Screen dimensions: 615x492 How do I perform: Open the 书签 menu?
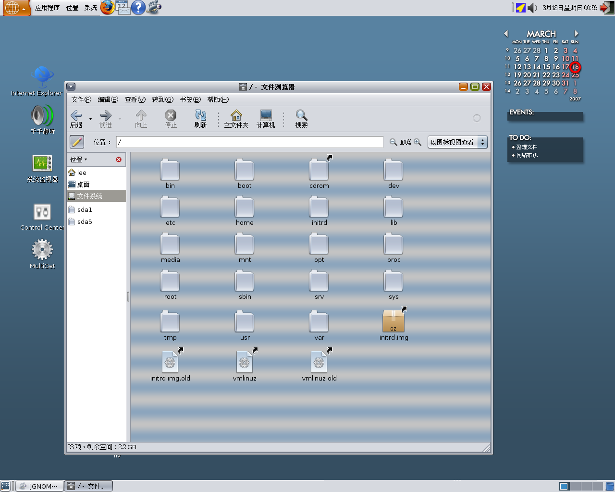pyautogui.click(x=190, y=99)
